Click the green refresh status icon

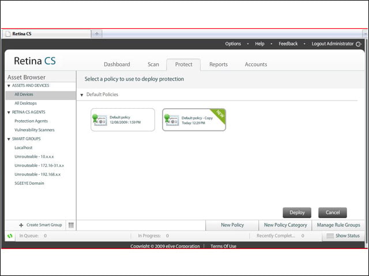[10, 236]
